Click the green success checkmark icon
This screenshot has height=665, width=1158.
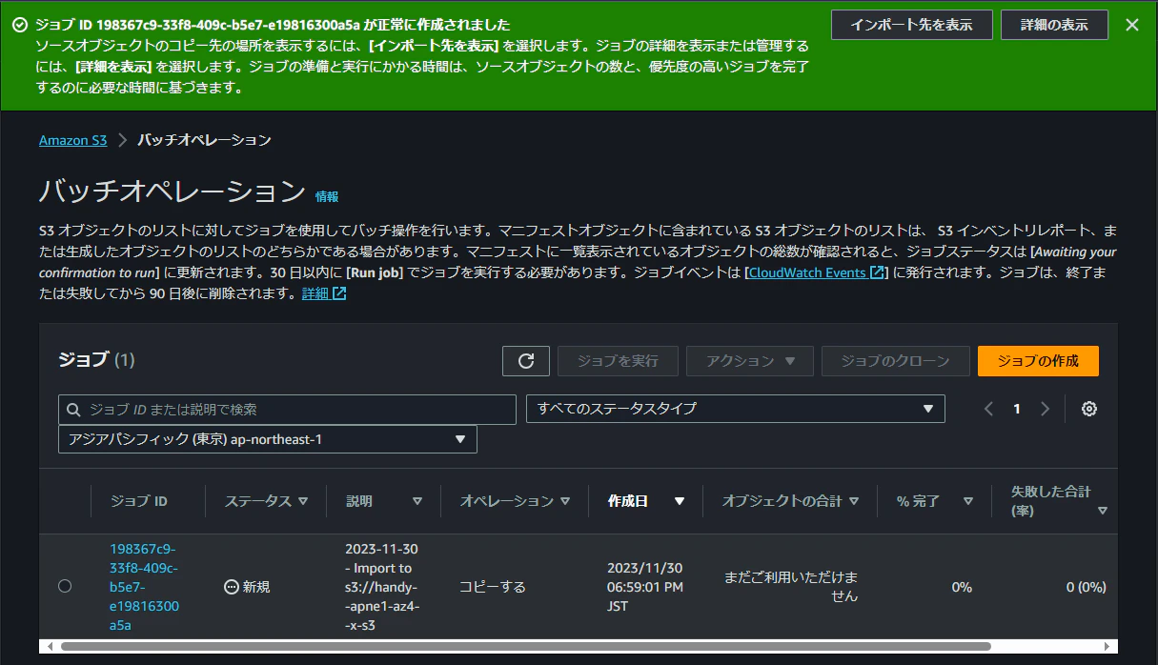pos(20,25)
